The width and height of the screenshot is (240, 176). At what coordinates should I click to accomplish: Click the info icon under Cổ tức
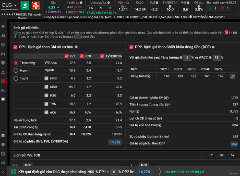pos(199,6)
